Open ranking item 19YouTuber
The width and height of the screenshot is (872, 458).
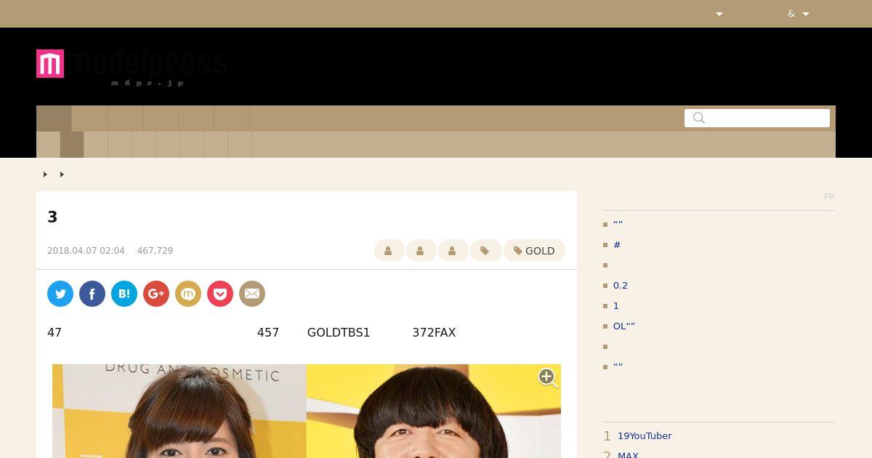tap(645, 436)
